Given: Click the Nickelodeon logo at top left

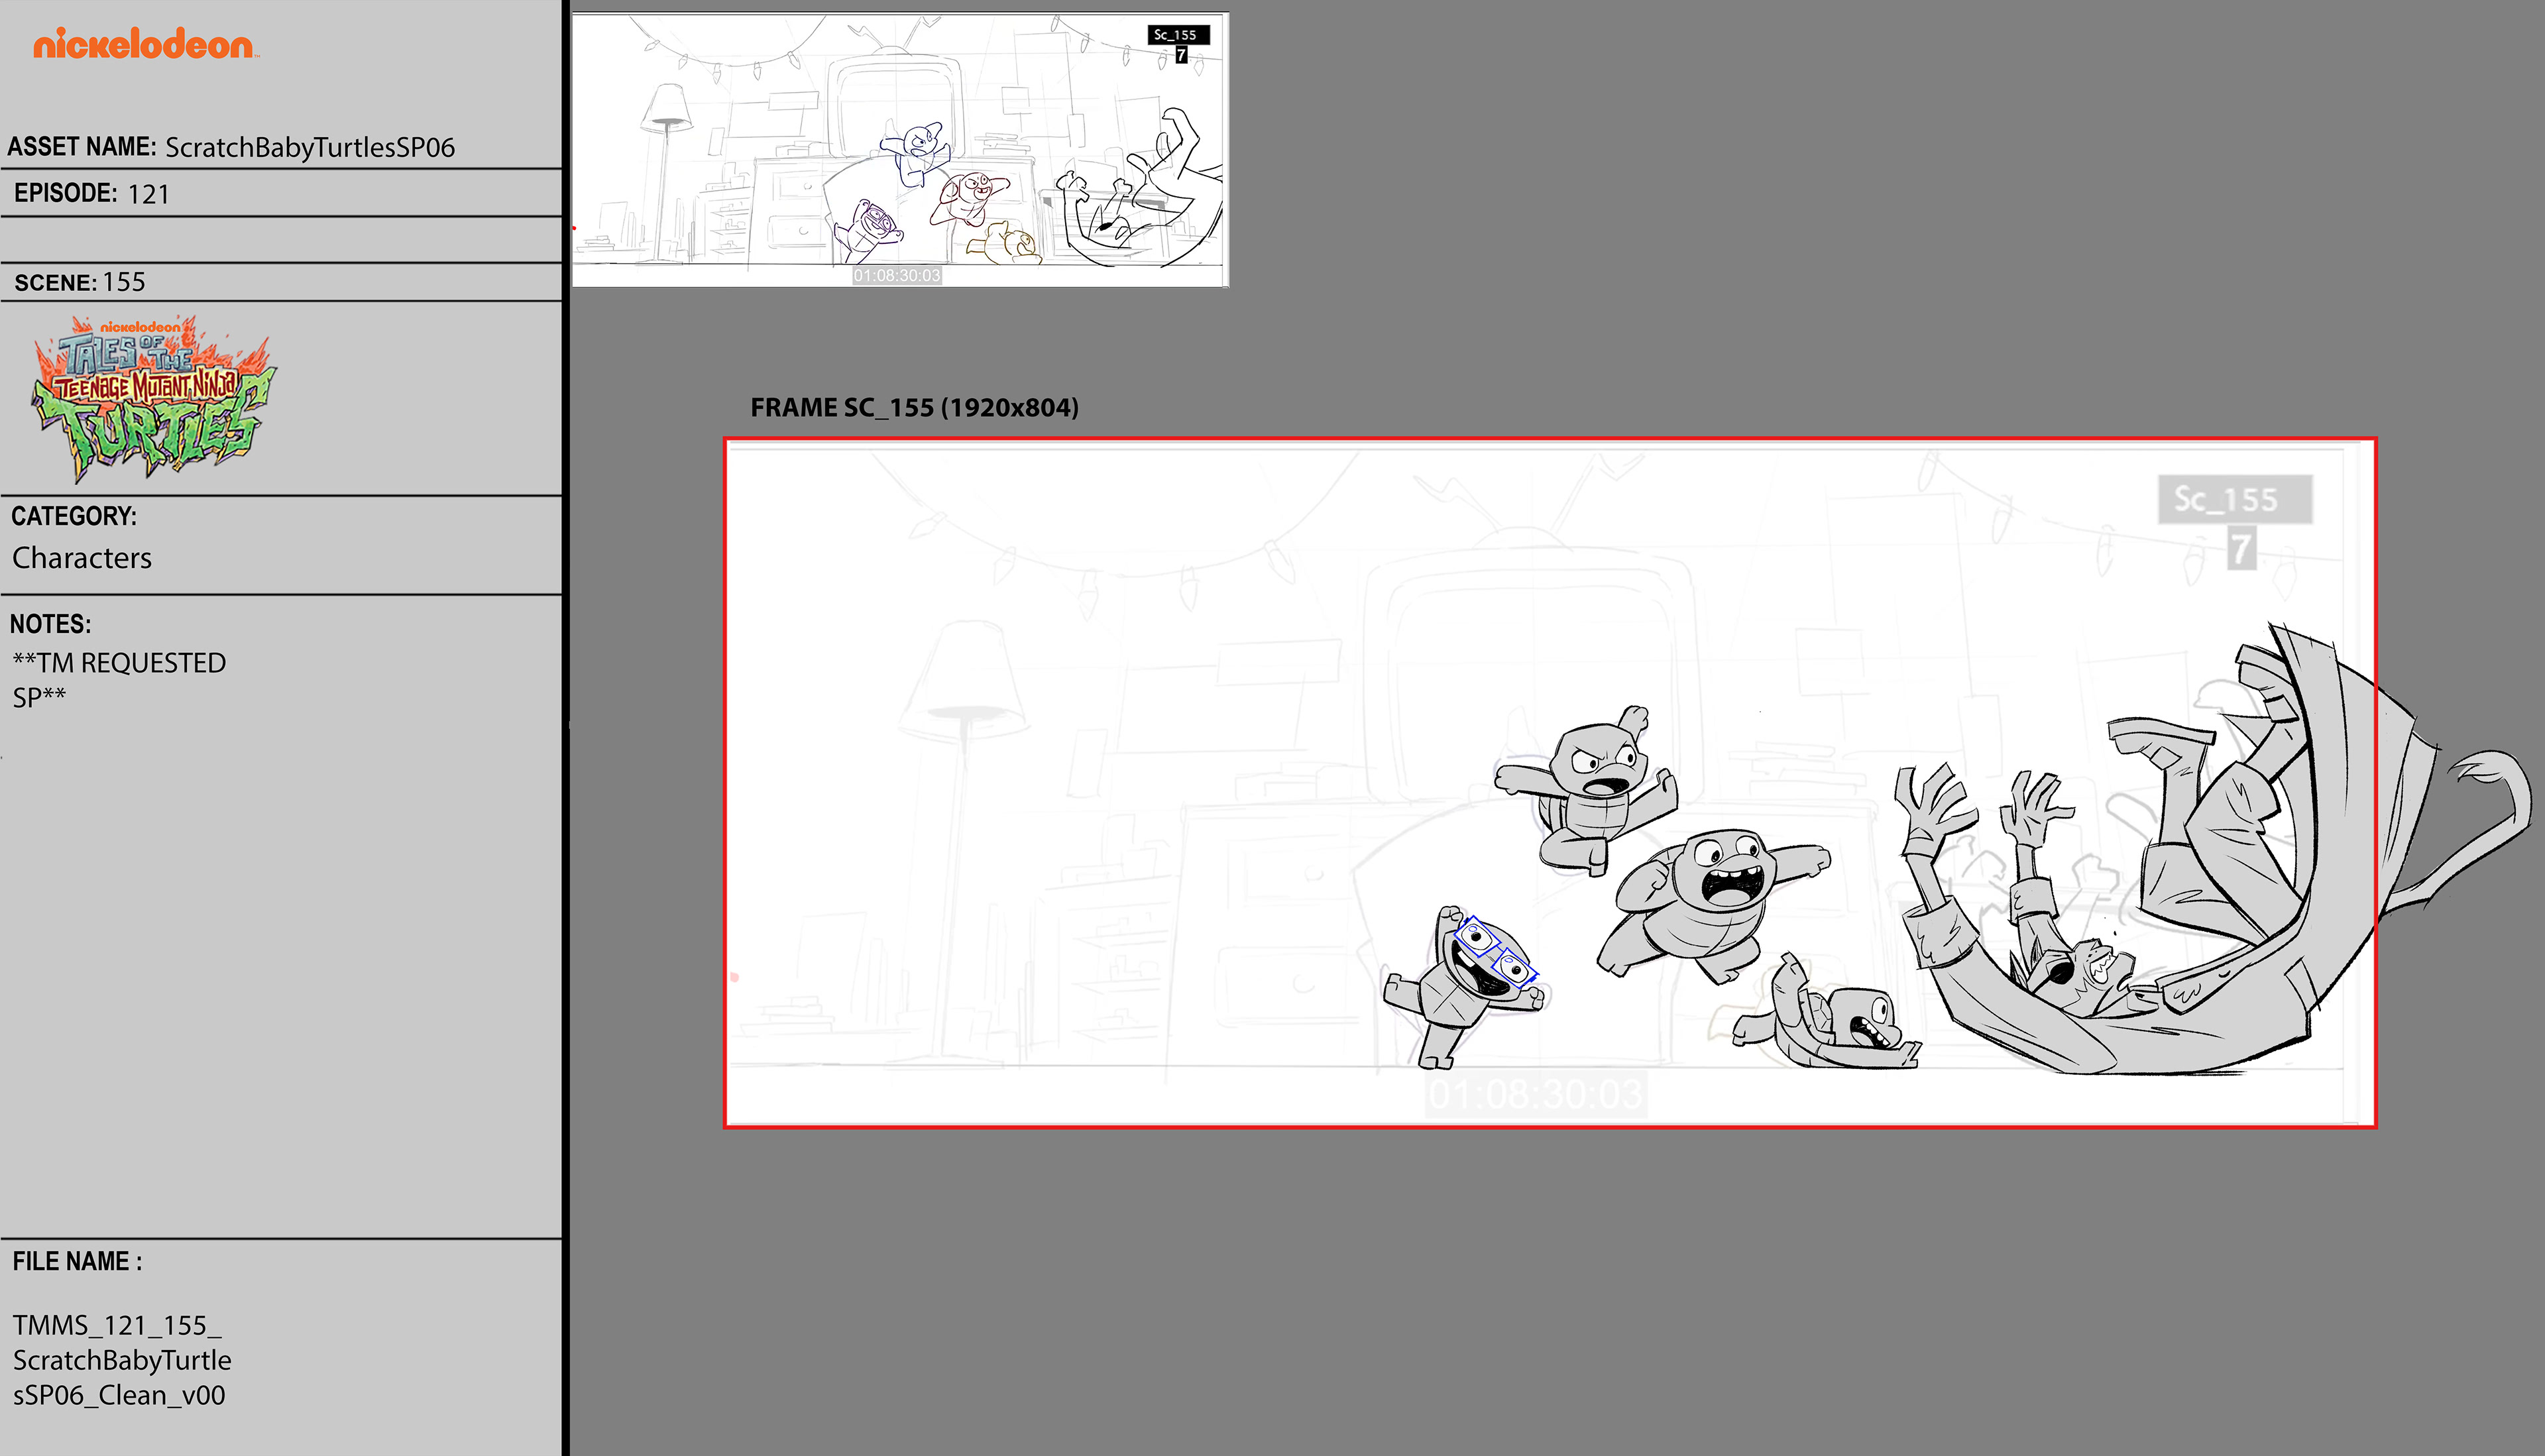Looking at the screenshot, I should (144, 45).
